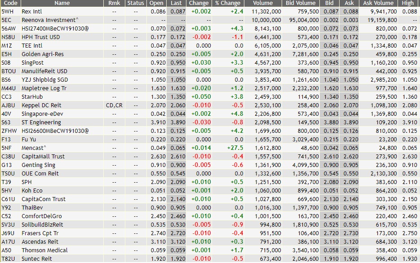
Task: Click stock code BTOU
Action: (x=9, y=71)
